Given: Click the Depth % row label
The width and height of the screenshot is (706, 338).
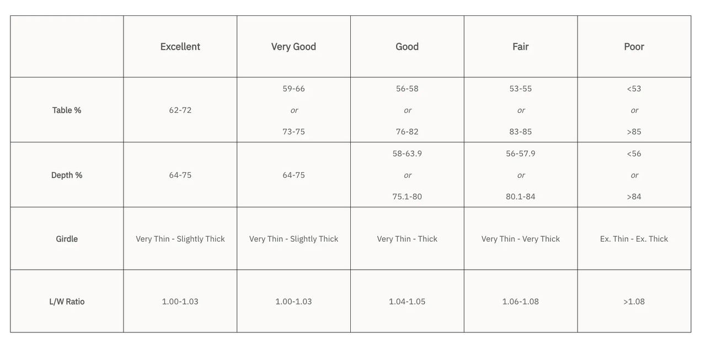Looking at the screenshot, I should (67, 175).
